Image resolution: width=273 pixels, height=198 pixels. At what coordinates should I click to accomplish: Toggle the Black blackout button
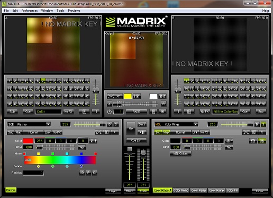[x=130, y=191]
